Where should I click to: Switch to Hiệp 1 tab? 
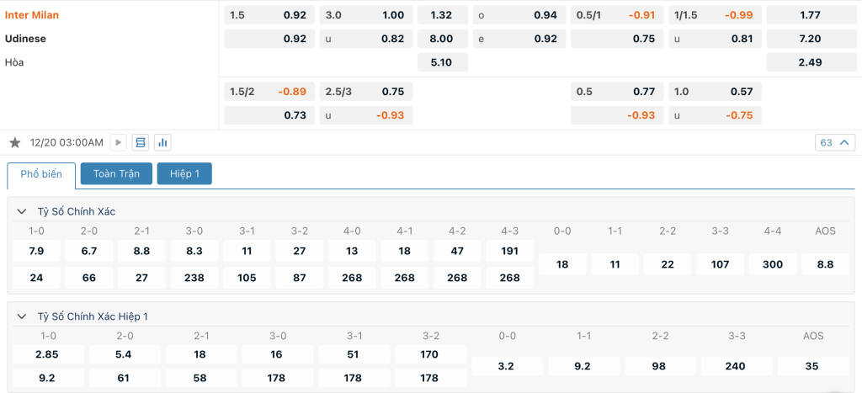coord(184,173)
